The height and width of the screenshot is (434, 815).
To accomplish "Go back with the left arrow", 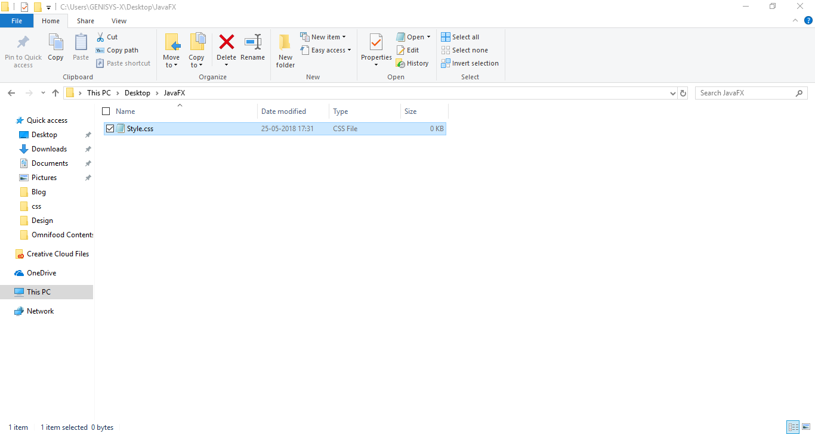I will tap(11, 93).
